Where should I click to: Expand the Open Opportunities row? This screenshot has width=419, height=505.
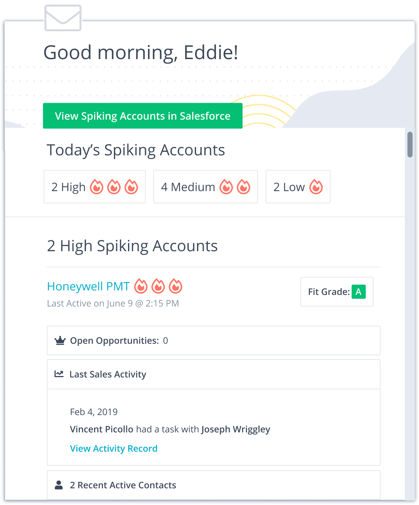click(213, 341)
